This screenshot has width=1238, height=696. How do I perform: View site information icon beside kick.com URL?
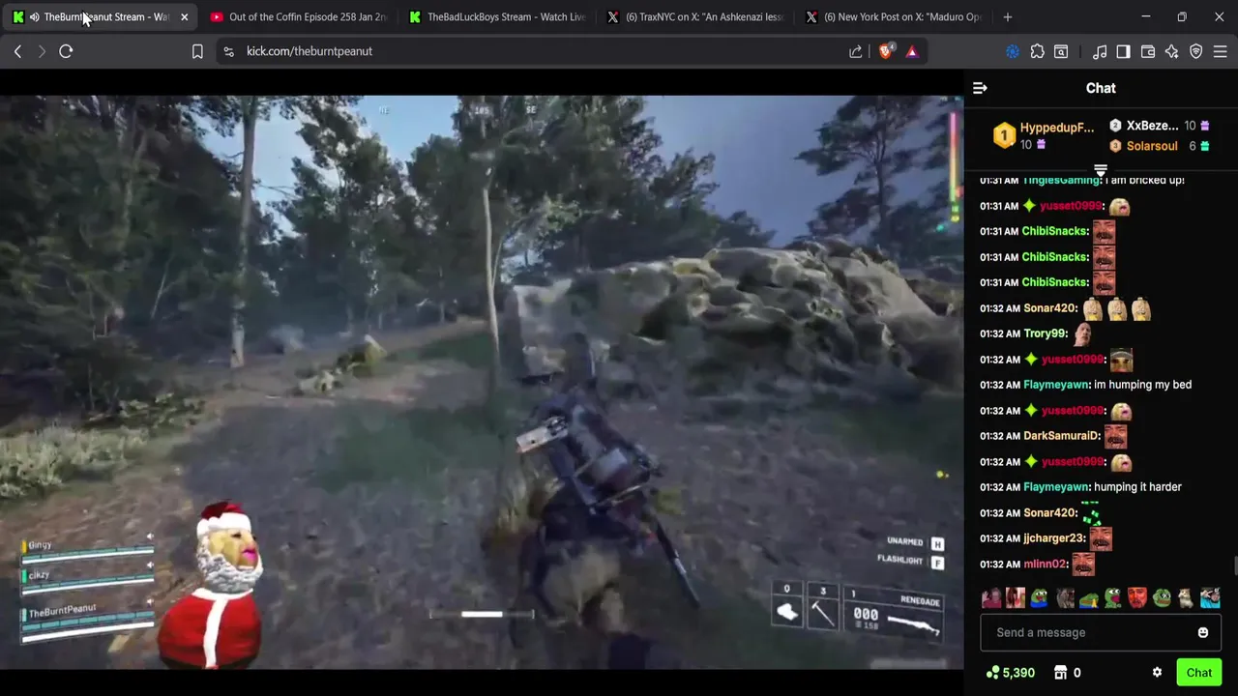[x=228, y=51]
